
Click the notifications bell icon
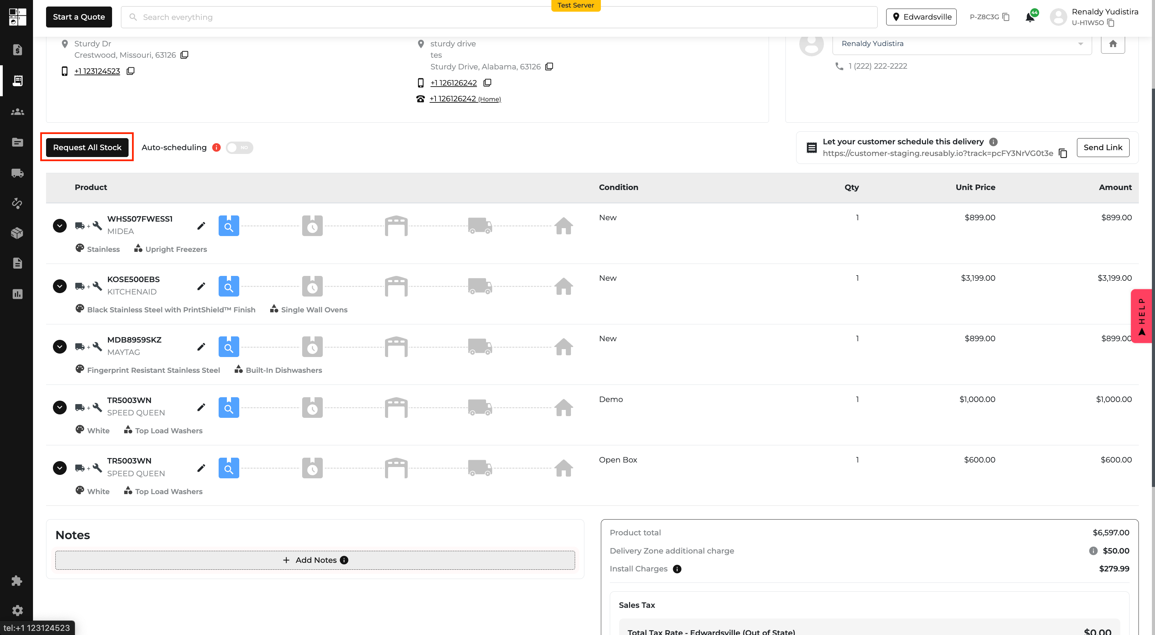point(1030,18)
